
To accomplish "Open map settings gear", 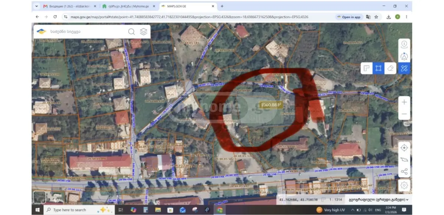I will (x=404, y=185).
